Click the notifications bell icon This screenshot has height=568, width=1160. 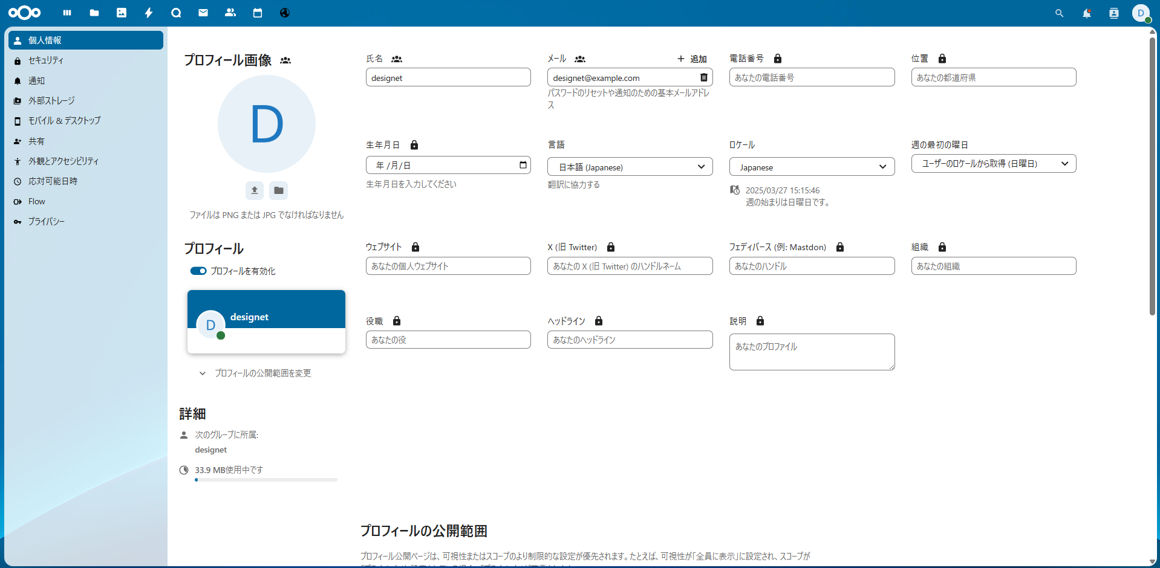tap(1086, 13)
